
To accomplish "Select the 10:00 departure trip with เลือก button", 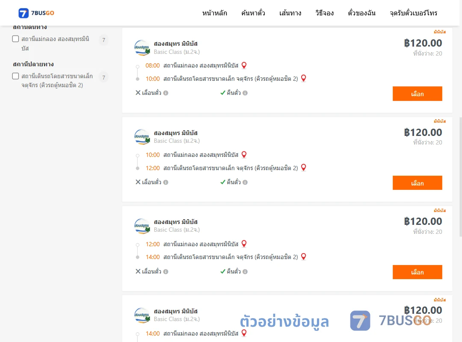I will (417, 183).
